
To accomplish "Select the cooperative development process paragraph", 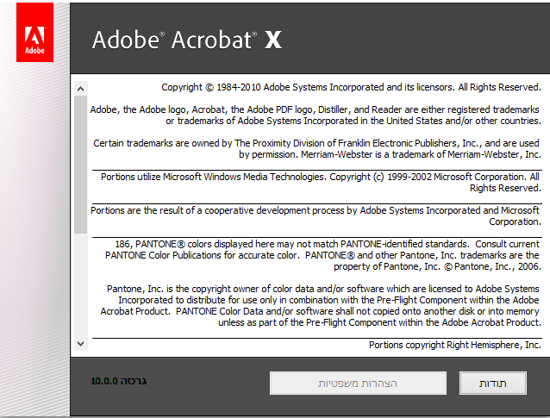I will coord(316,215).
